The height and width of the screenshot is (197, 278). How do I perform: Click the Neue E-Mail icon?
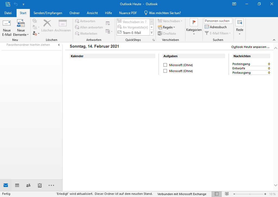point(7,24)
